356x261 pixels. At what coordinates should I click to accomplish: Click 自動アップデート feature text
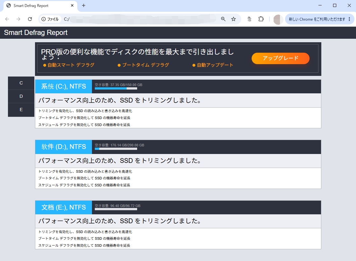pyautogui.click(x=215, y=65)
